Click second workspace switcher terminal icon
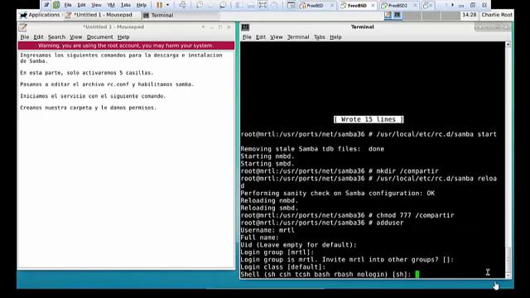530x298 pixels. click(x=397, y=15)
